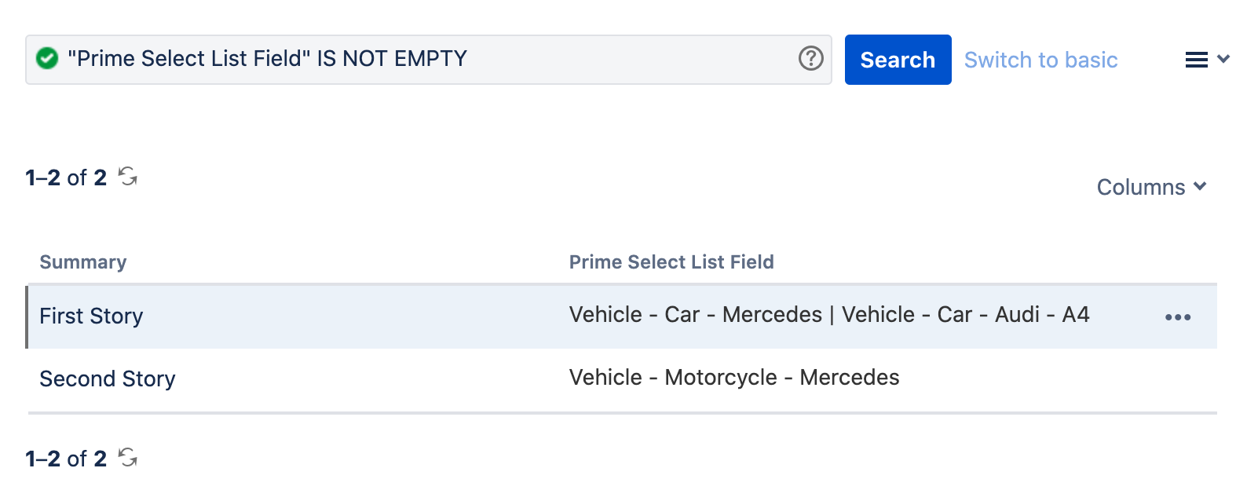Image resolution: width=1247 pixels, height=490 pixels.
Task: Expand the chevron next to the hamburger icon
Action: tap(1222, 58)
